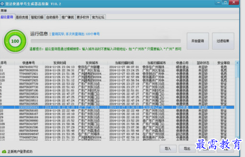Image resolution: width=245 pixels, height=157 pixels.
Task: Click the green cloud icon in status bar
Action: coord(4,151)
